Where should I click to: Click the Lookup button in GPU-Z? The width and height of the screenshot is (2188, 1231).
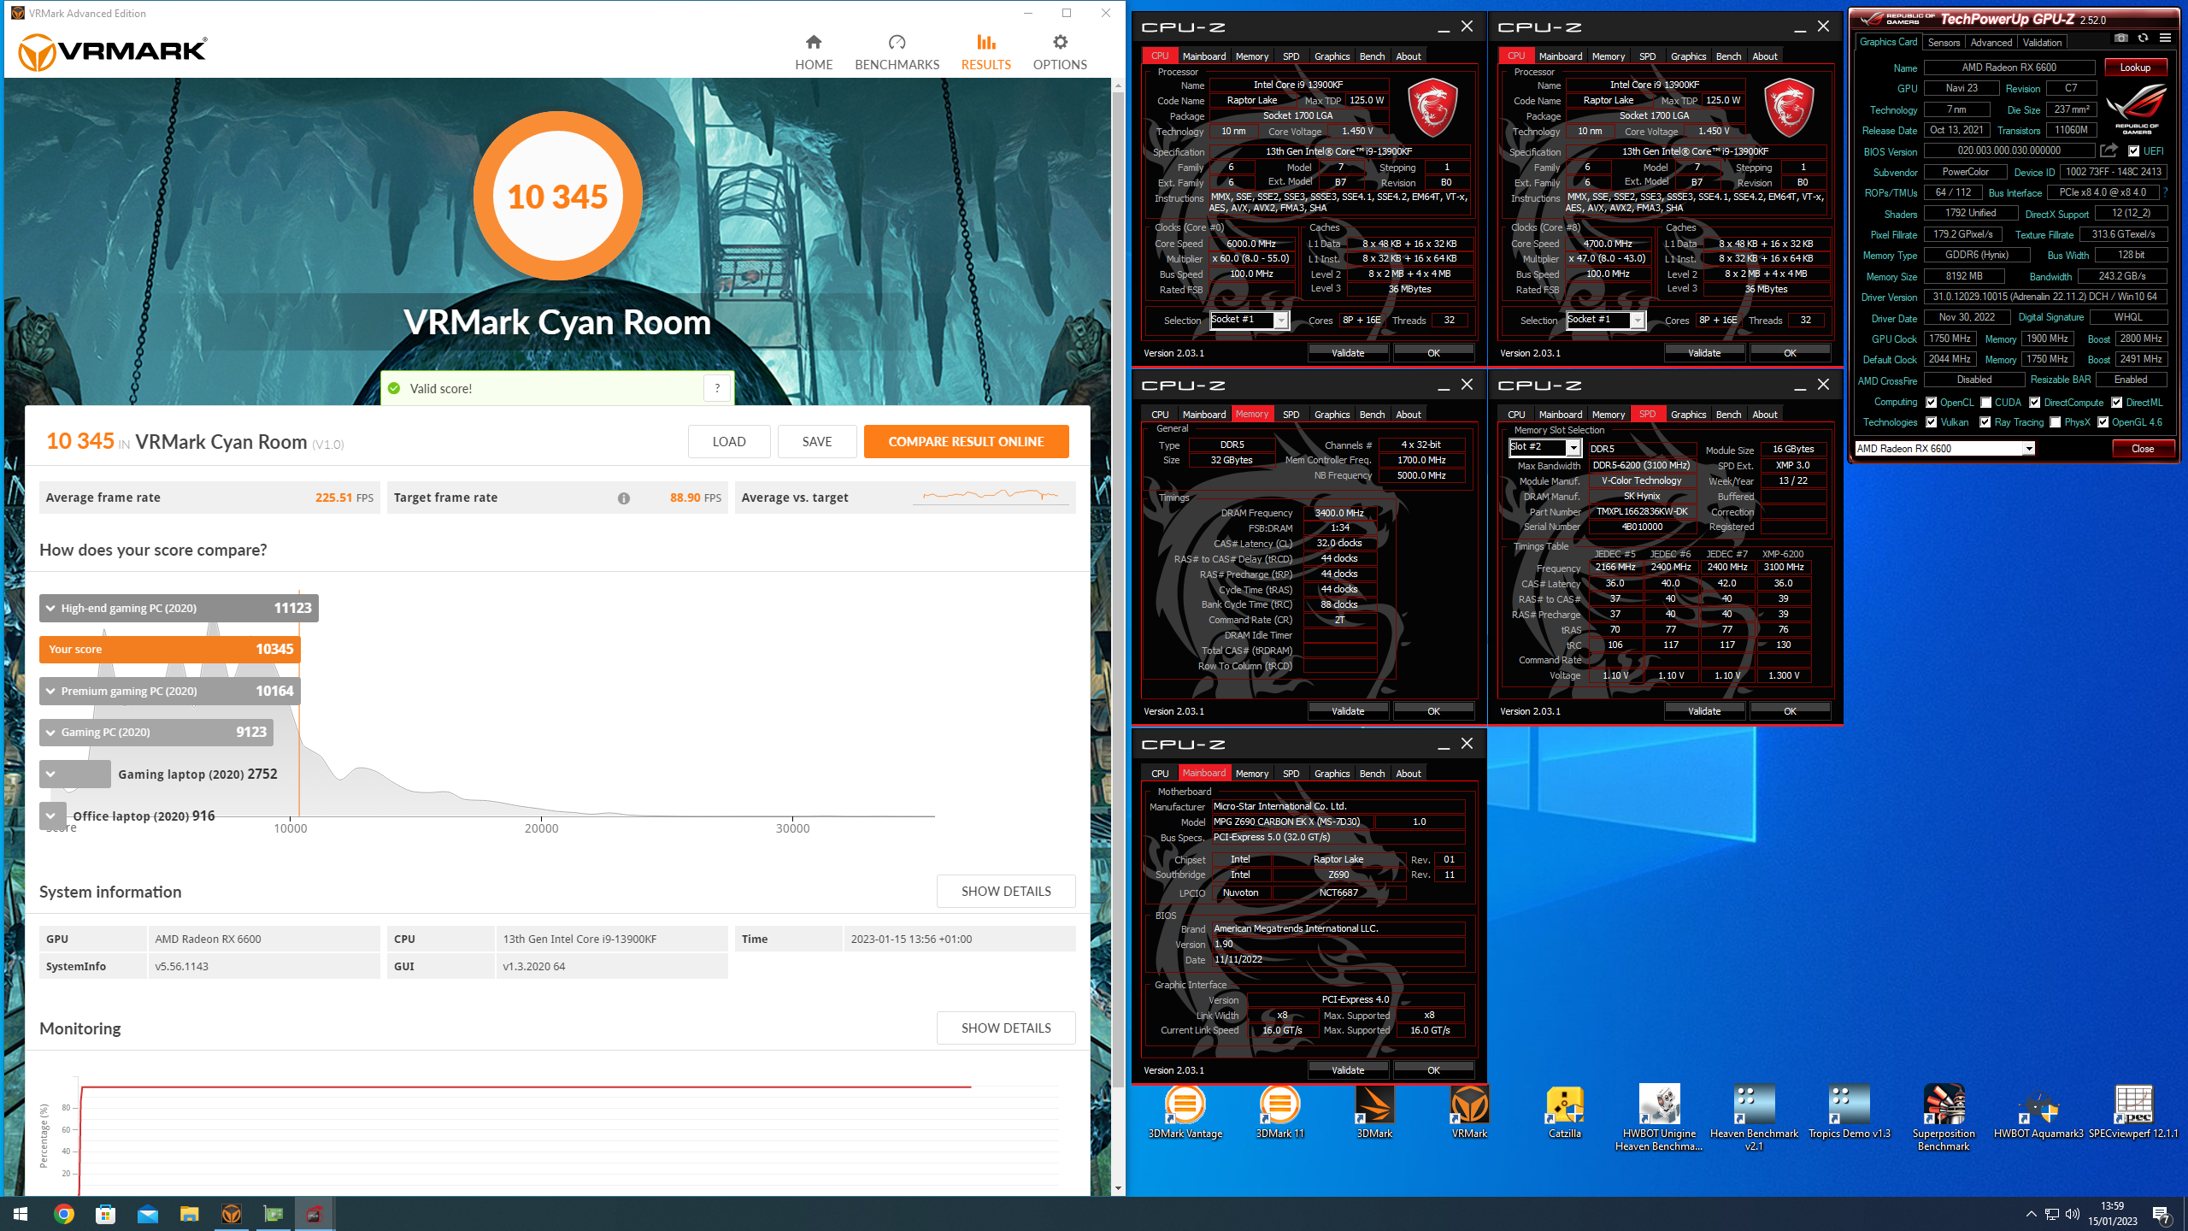pos(2134,68)
